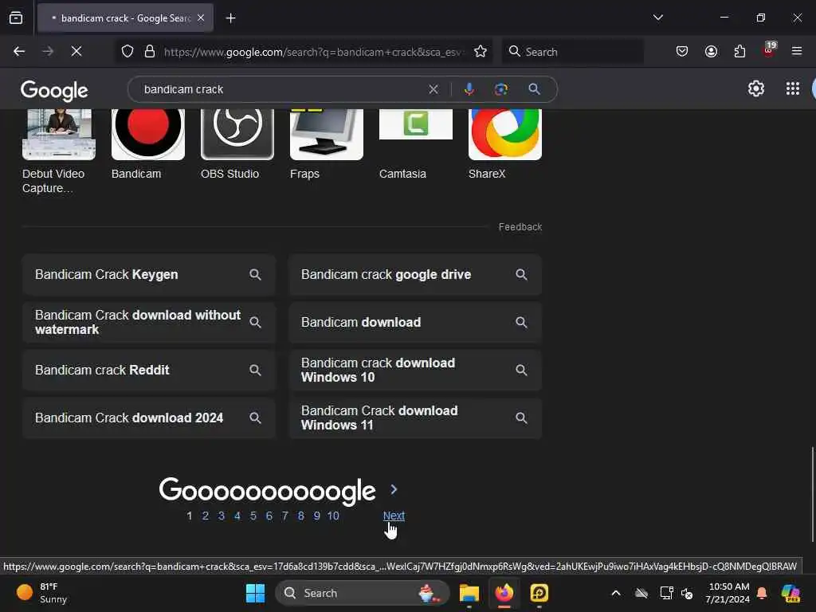
Task: Click the taskbar Search box
Action: click(363, 593)
